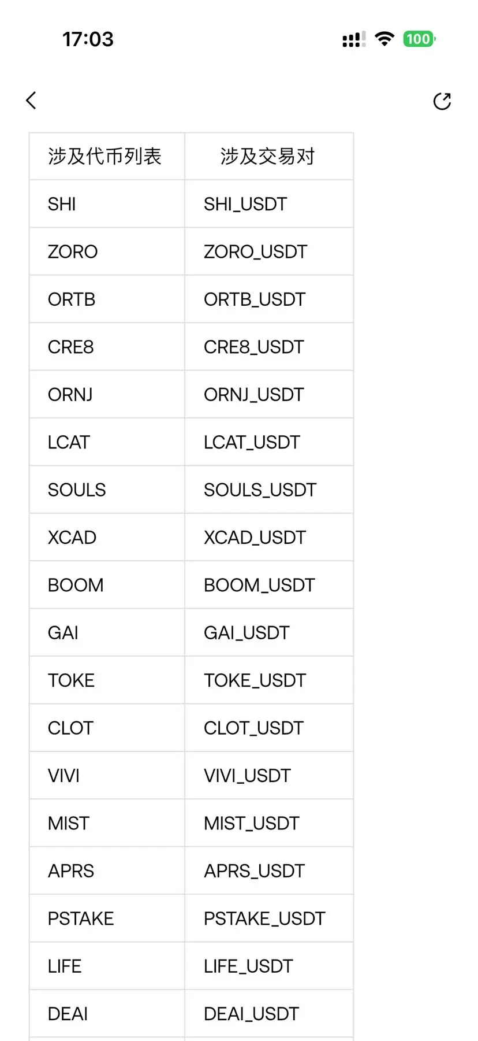
Task: Tap the ORNJ_USDT pair entry
Action: (x=269, y=395)
